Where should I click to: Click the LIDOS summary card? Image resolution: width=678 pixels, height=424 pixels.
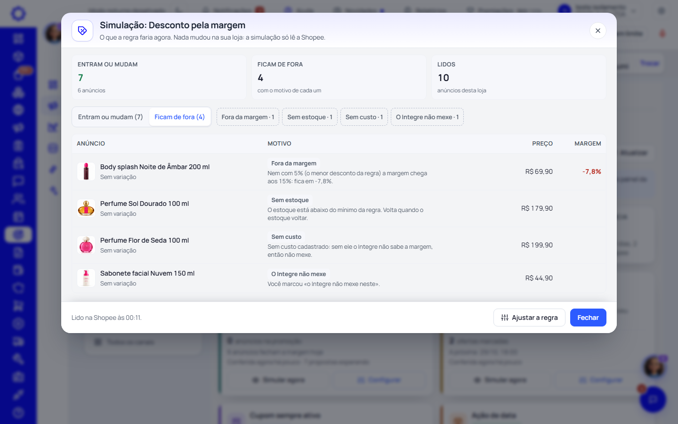[x=519, y=77]
